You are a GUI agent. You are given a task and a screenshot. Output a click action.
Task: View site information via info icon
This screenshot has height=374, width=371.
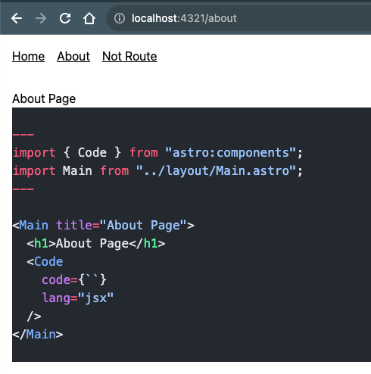[120, 18]
